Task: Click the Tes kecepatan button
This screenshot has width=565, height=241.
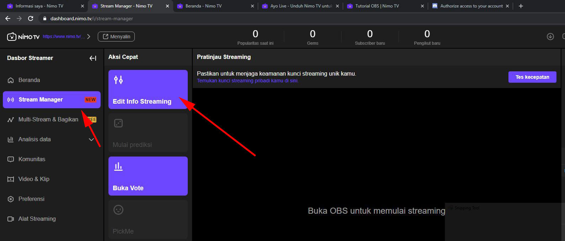Action: [532, 77]
